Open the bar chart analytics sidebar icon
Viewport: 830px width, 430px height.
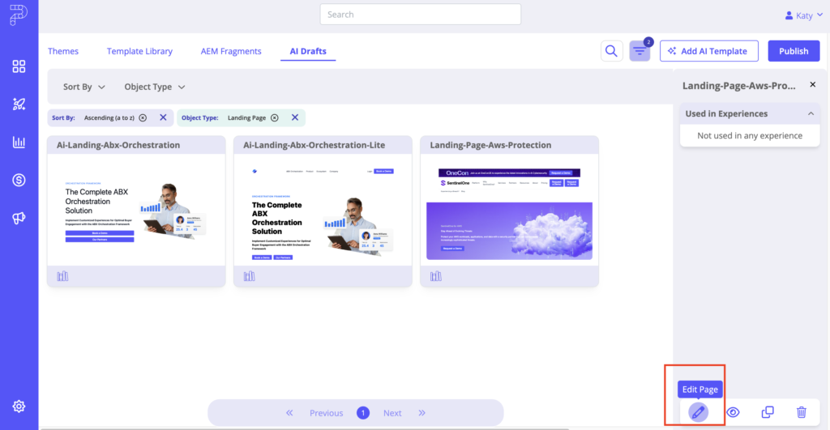click(19, 143)
